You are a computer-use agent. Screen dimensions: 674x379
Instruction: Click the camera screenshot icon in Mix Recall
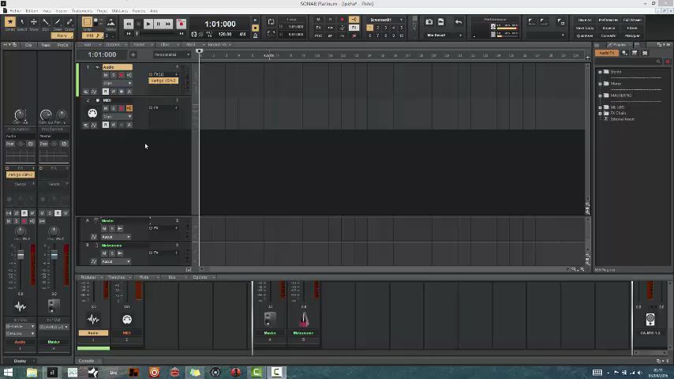[429, 22]
